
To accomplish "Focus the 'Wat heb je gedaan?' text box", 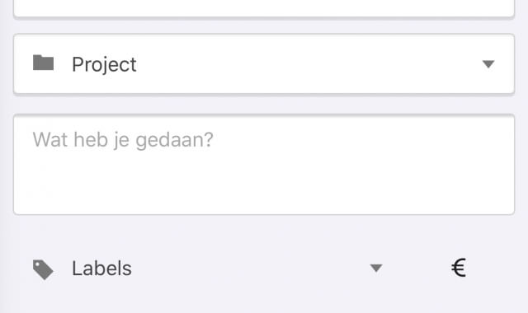I will pos(264,165).
